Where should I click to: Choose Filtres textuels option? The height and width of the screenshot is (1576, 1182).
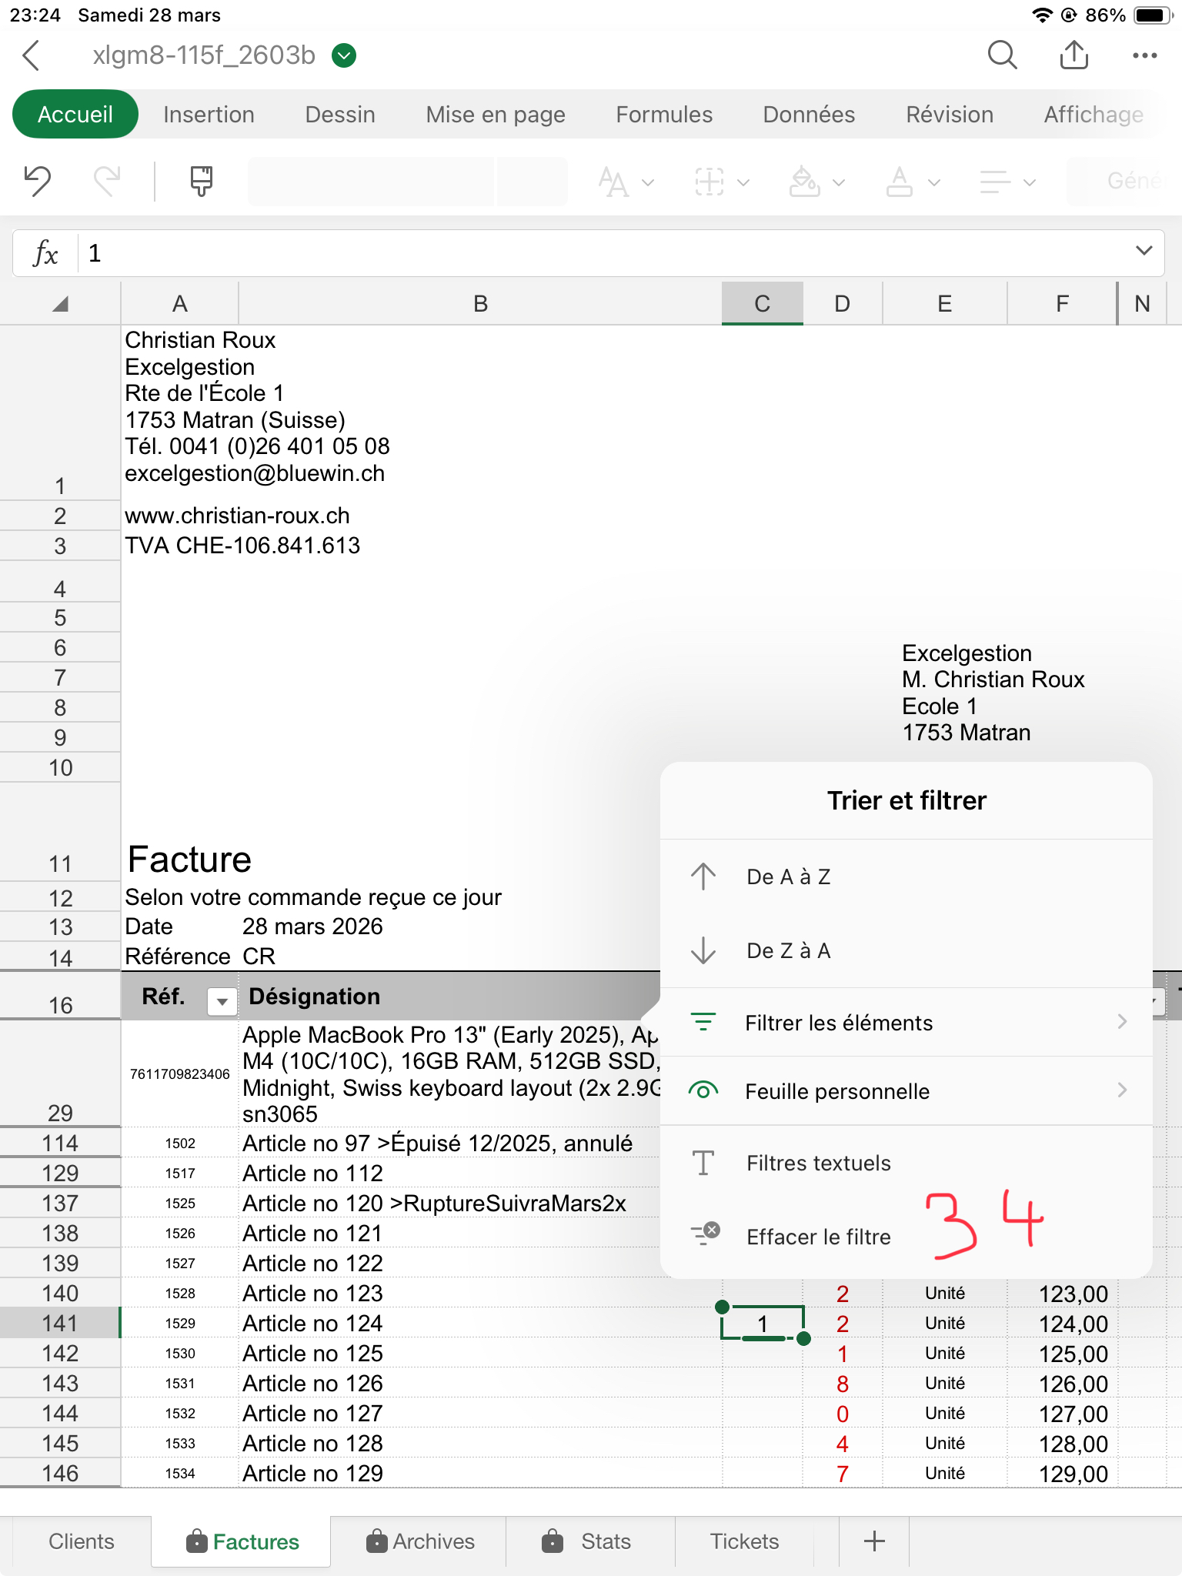[x=818, y=1163]
